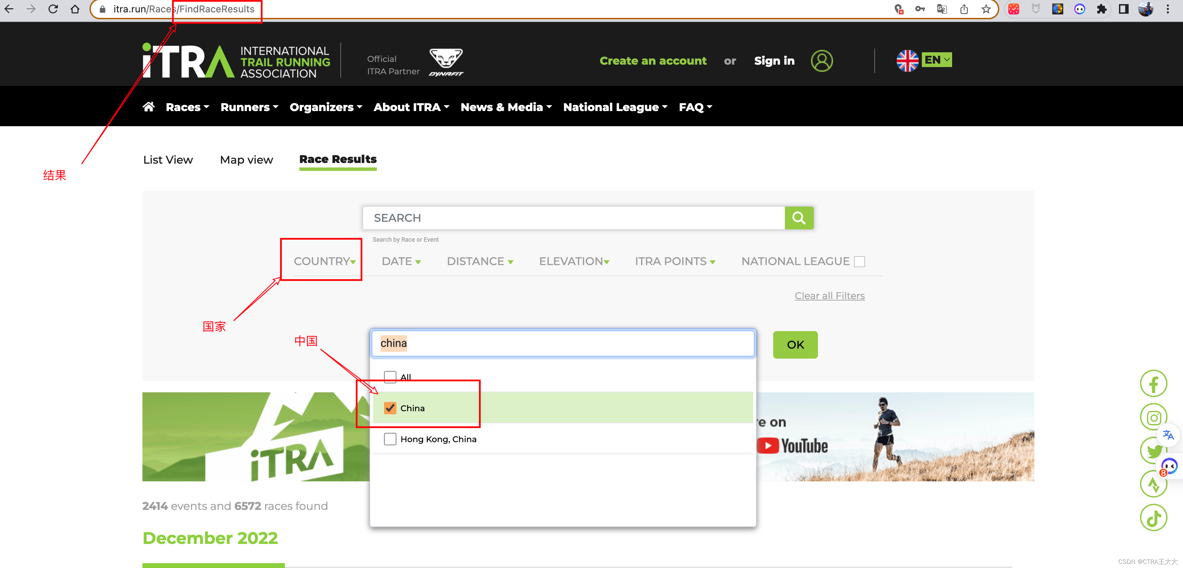Check the Hong Kong, China checkbox
Viewport: 1183px width, 568px height.
pyautogui.click(x=390, y=439)
